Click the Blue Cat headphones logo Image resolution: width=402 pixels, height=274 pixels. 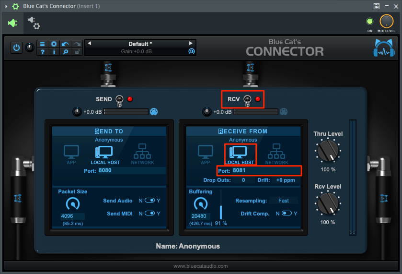click(383, 48)
